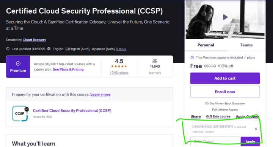Click the closed captions icon
This screenshot has height=147, width=273.
point(67,49)
